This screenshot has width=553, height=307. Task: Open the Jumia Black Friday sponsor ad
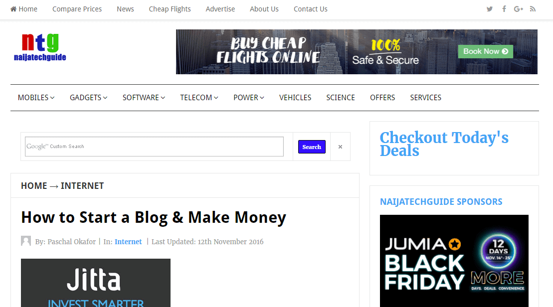454,261
